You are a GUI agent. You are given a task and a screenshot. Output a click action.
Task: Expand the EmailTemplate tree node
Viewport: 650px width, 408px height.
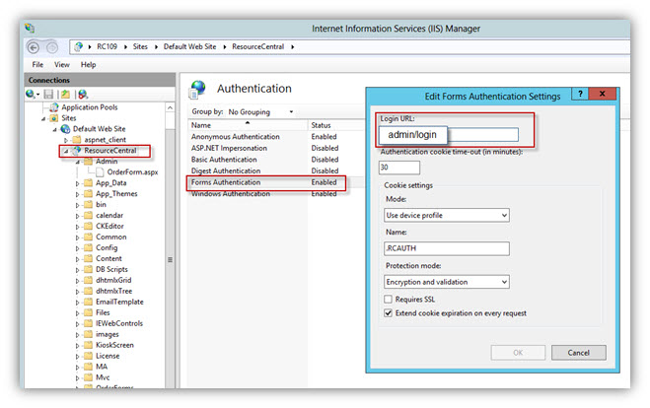(x=78, y=302)
